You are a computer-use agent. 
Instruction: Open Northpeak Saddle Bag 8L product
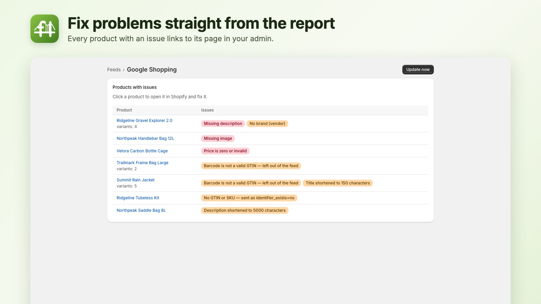[141, 210]
